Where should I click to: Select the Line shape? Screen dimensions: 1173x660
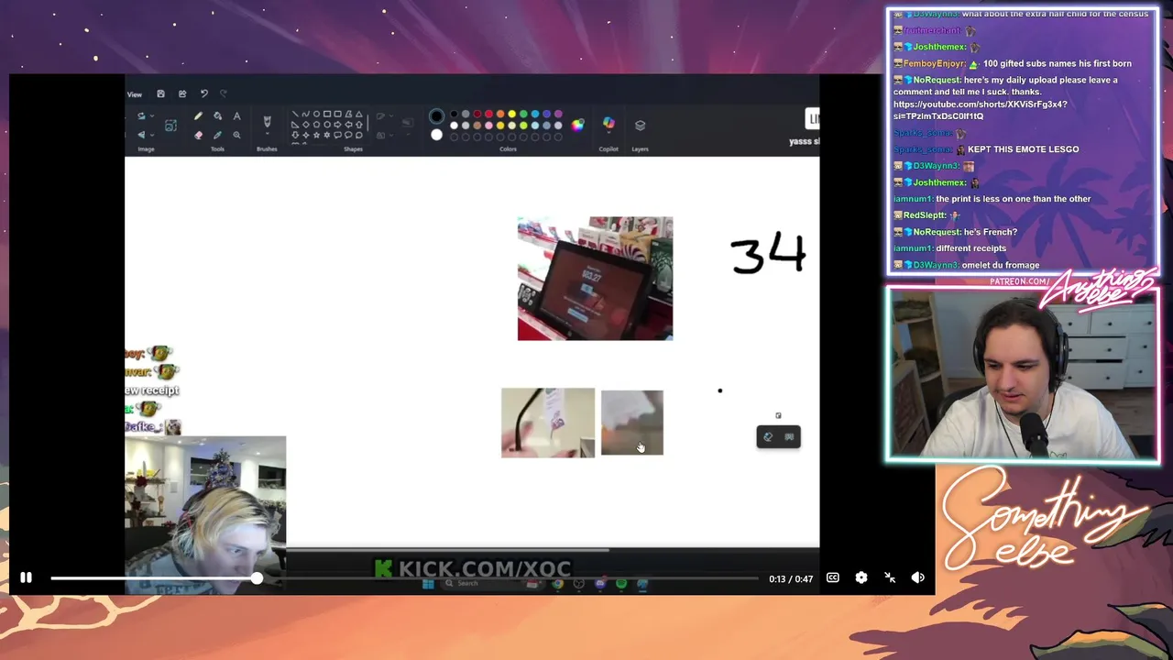click(x=295, y=114)
